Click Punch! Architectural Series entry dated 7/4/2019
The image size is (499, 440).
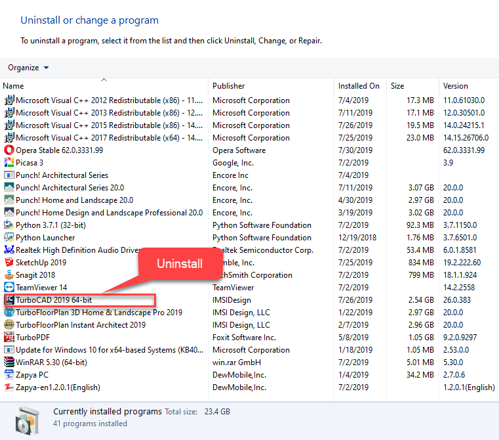(x=62, y=175)
